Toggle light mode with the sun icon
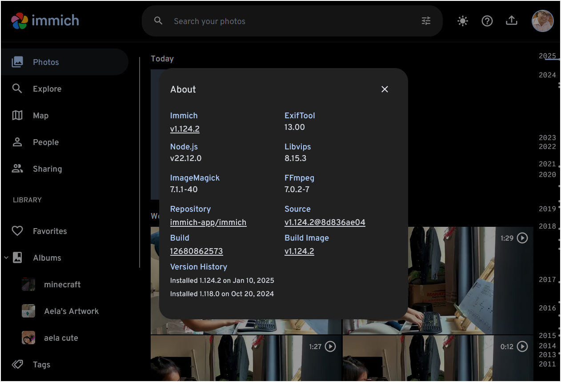 click(462, 20)
